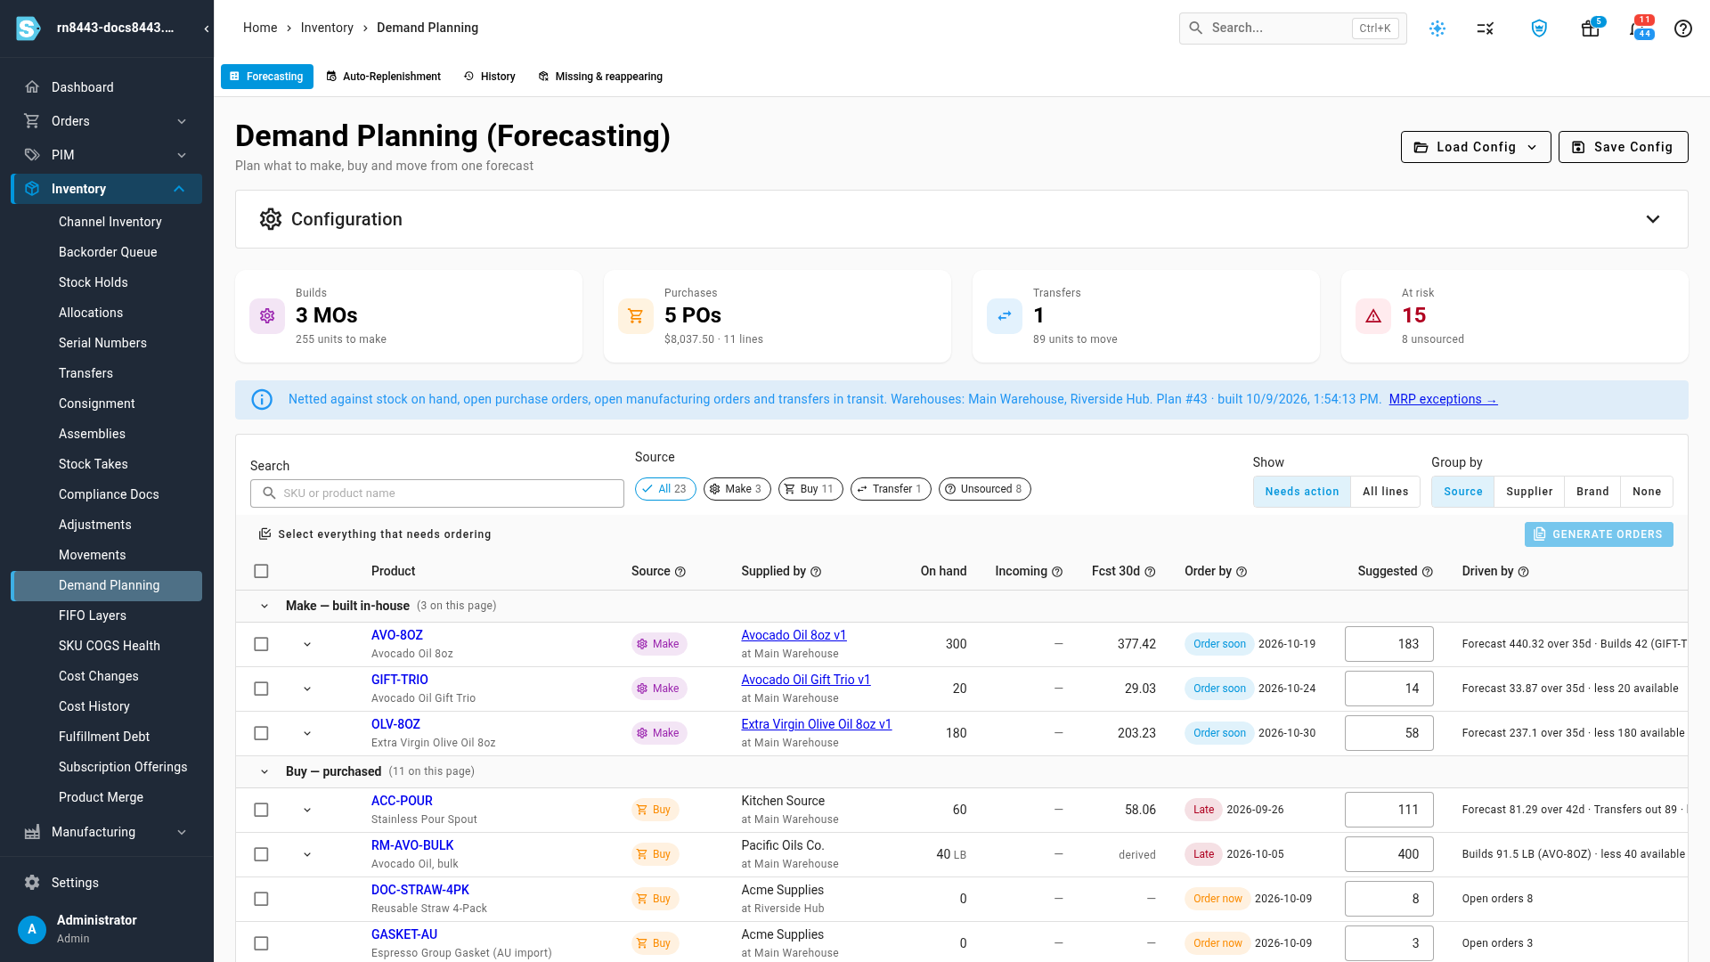Click the Supplied by column help icon
This screenshot has height=962, width=1710.
(816, 572)
